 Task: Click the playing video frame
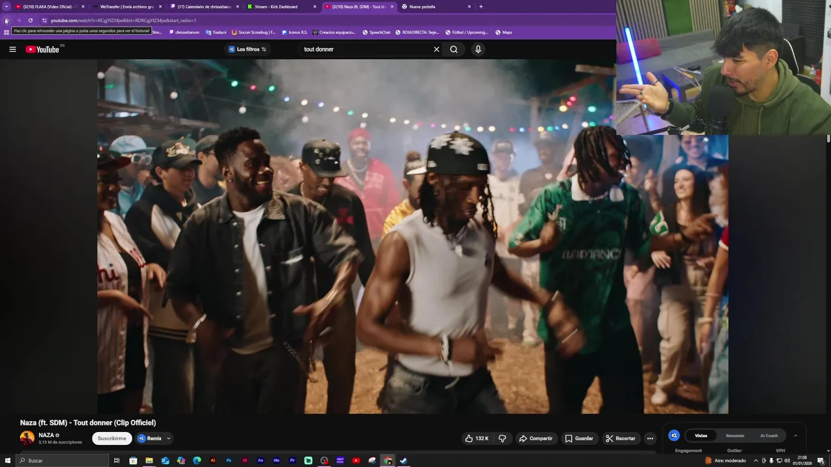click(413, 236)
